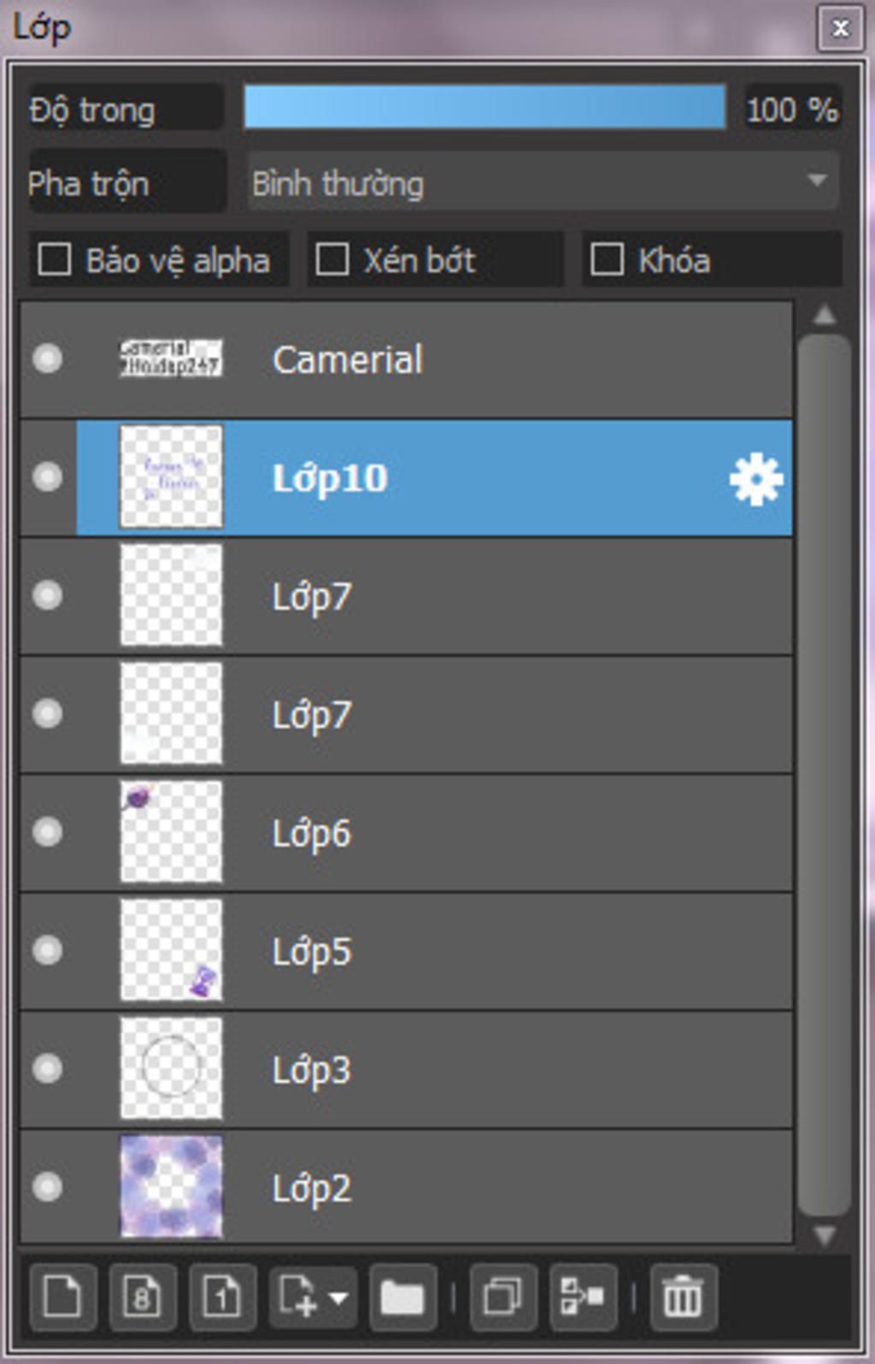Tick the Xén bớt checkbox
This screenshot has width=875, height=1364.
(x=332, y=259)
